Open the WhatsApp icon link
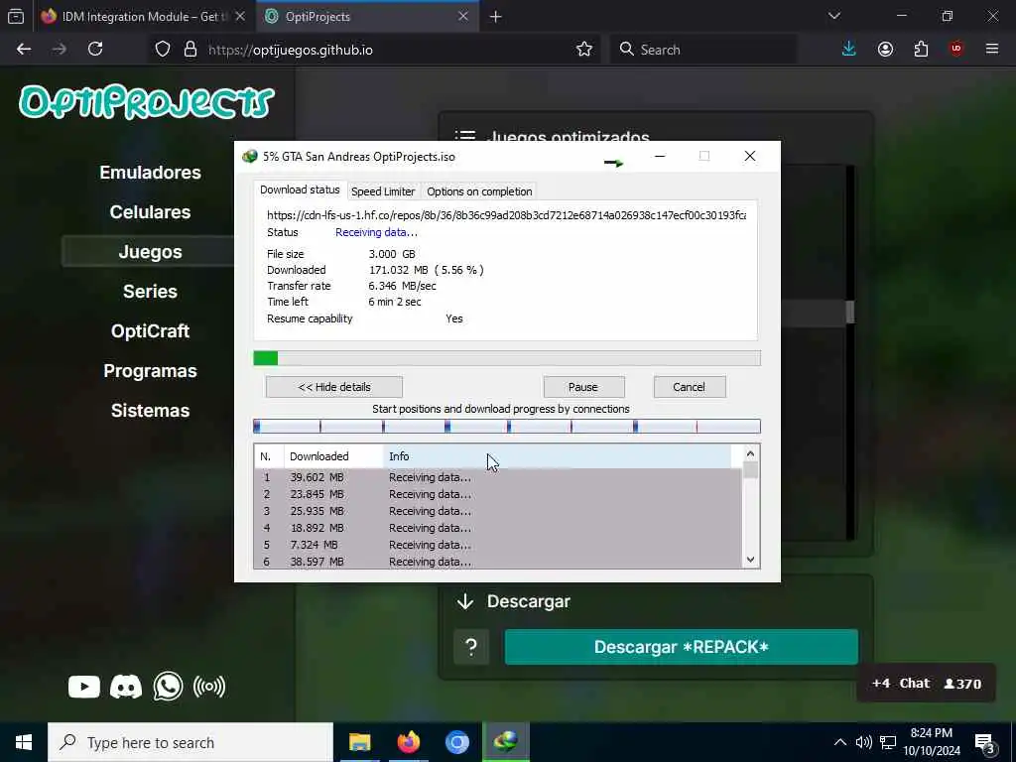The width and height of the screenshot is (1016, 762). click(x=168, y=687)
